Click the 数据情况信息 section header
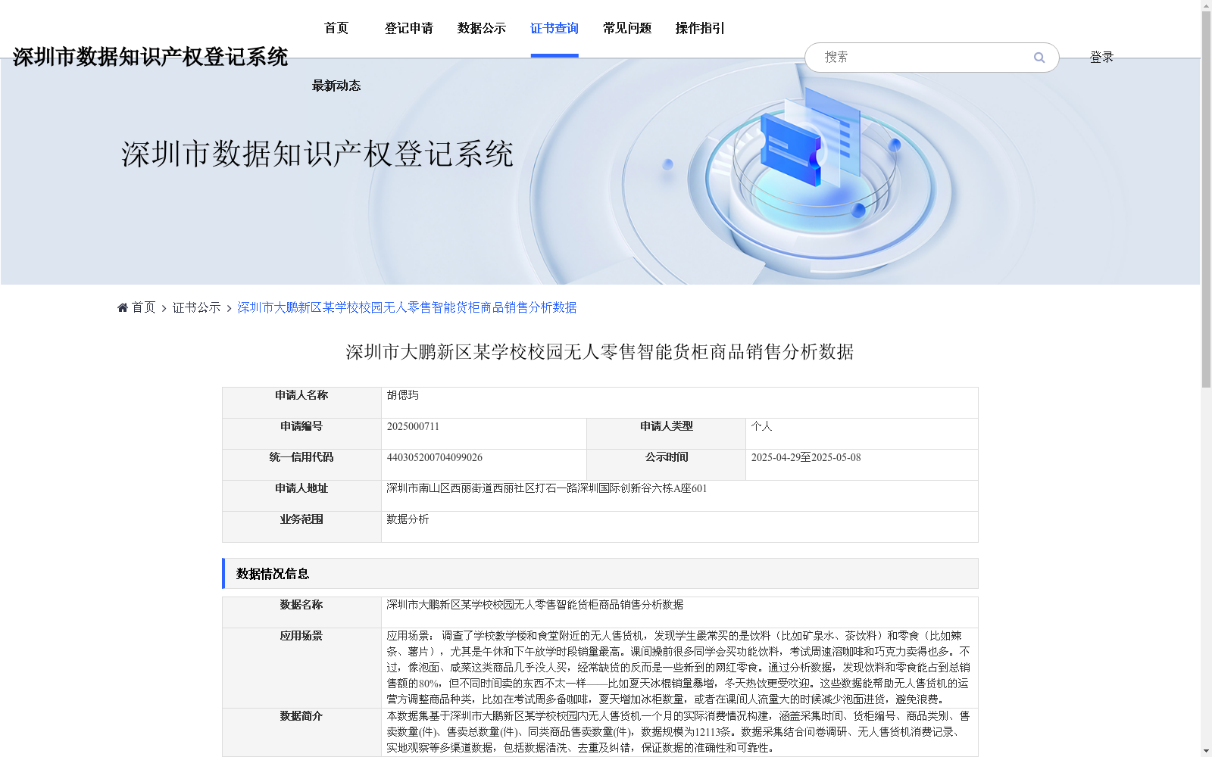 (600, 574)
